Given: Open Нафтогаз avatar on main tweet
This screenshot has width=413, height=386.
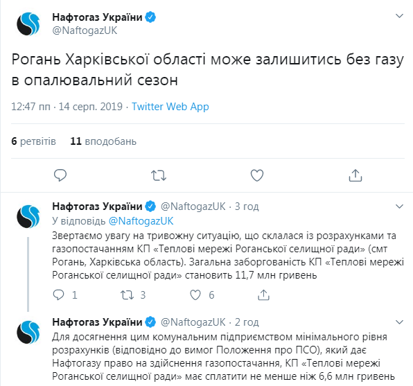Looking at the screenshot, I should 28,24.
